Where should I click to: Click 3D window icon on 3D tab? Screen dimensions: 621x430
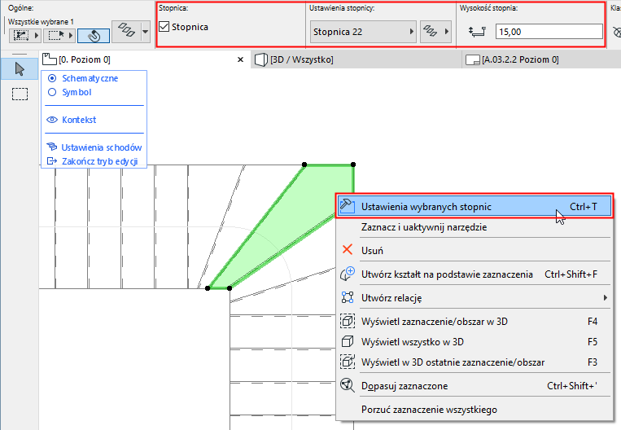coord(261,59)
